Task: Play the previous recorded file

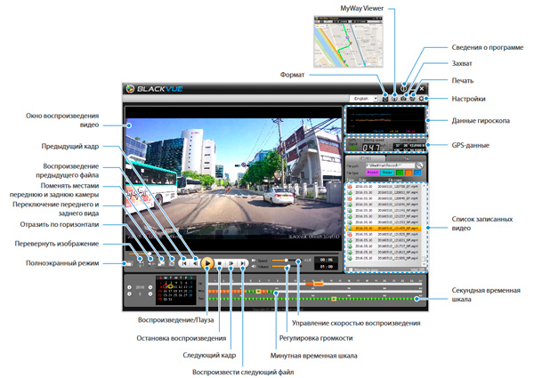Action: tap(183, 263)
